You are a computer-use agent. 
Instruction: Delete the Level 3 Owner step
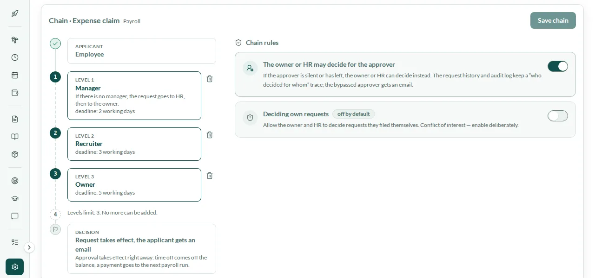click(x=210, y=176)
